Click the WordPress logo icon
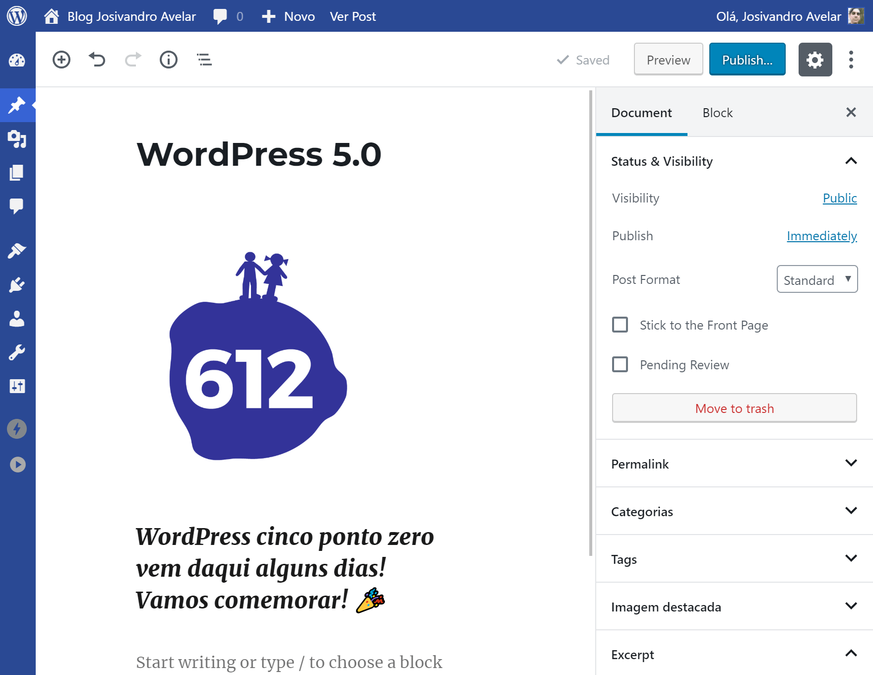This screenshot has width=873, height=675. coord(17,16)
